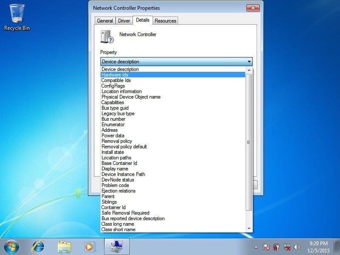The image size is (340, 255).
Task: Choose Location paths property
Action: [173, 158]
